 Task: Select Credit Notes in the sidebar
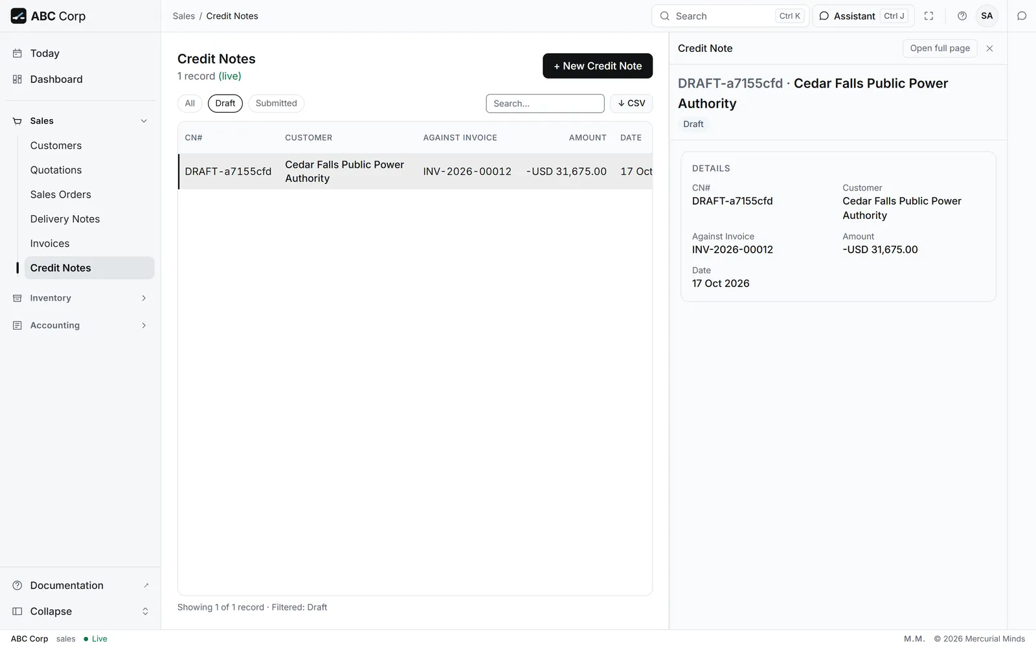click(89, 268)
